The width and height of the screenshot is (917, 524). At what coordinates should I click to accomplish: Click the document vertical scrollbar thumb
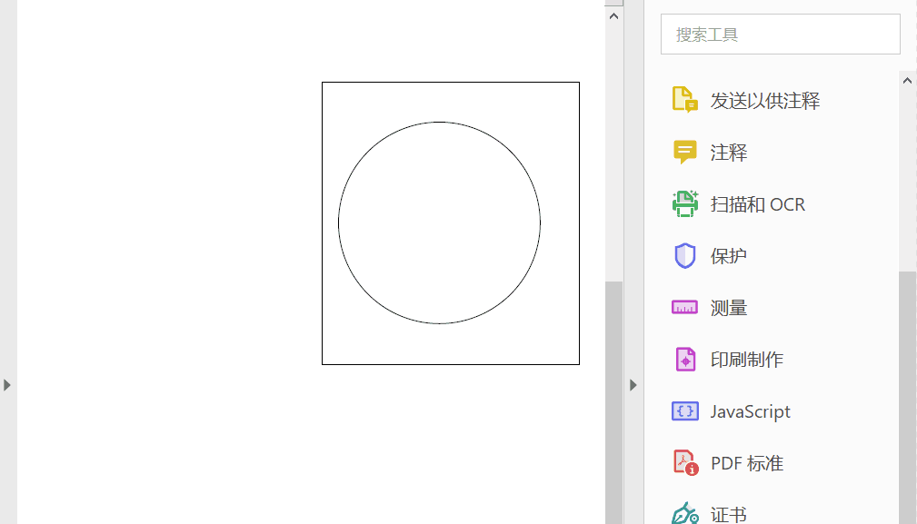coord(613,402)
